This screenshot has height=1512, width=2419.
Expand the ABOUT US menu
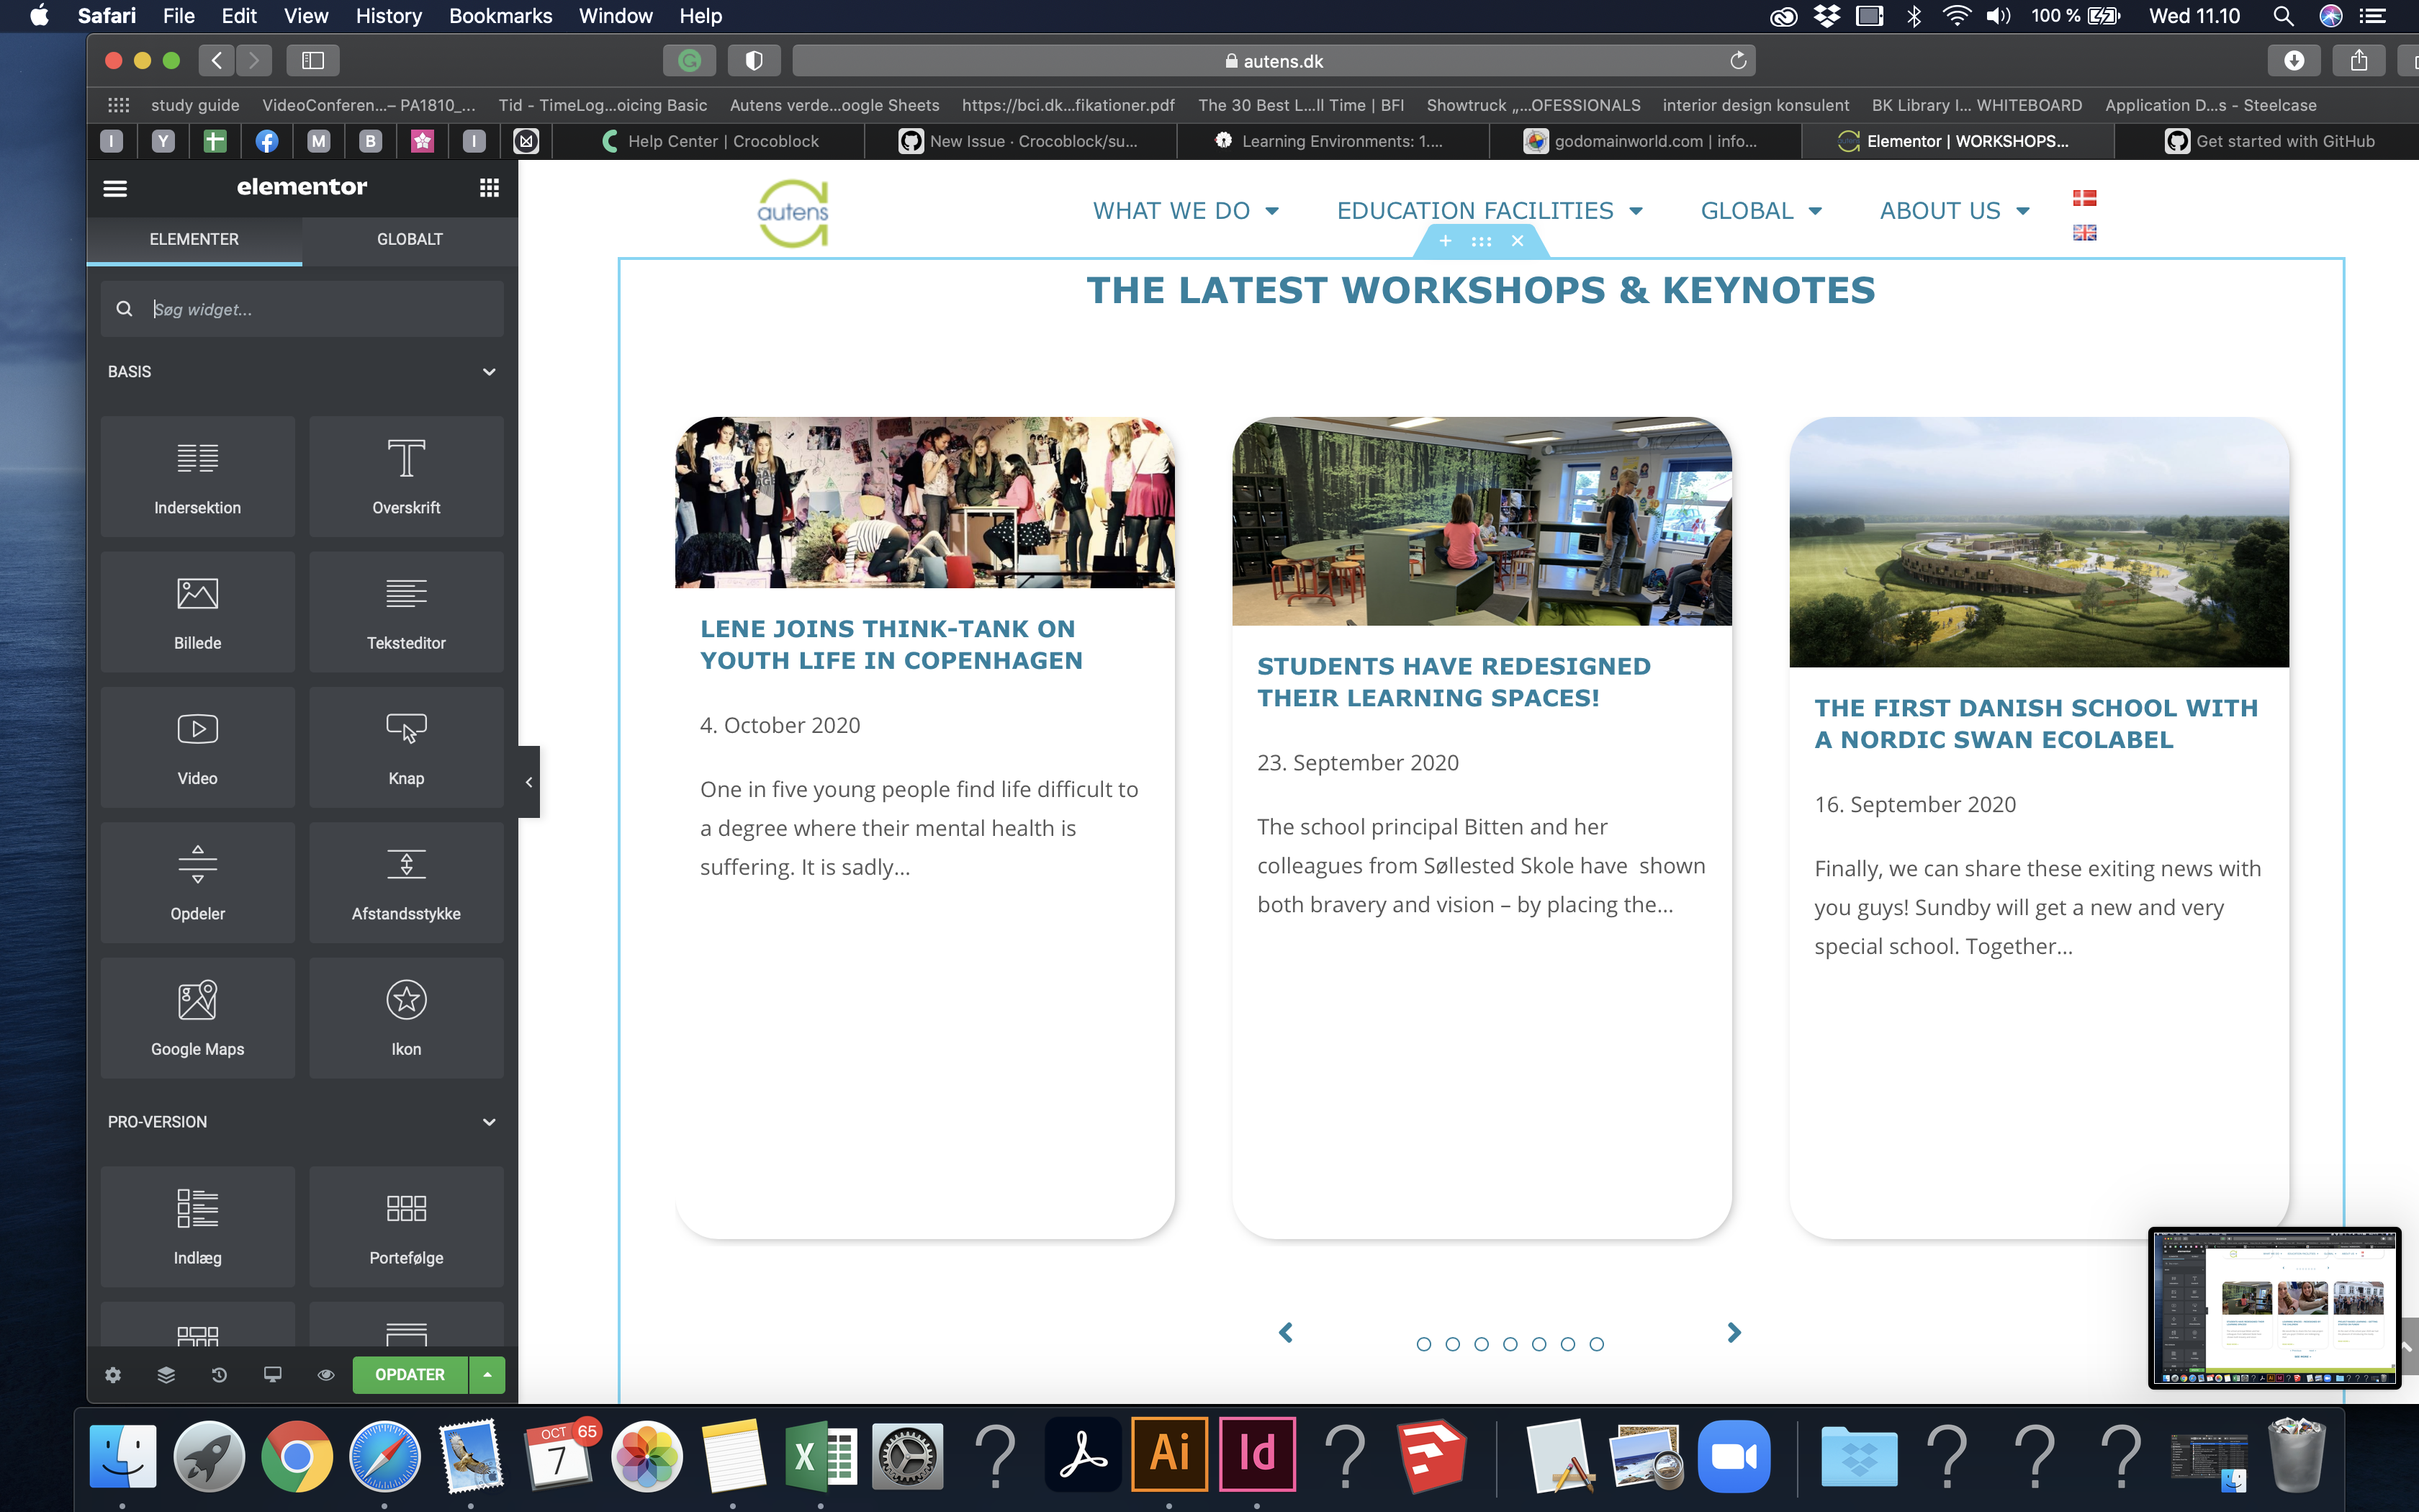[x=1954, y=211]
